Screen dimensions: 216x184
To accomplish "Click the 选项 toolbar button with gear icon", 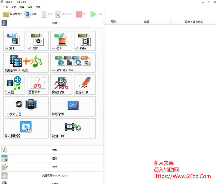I will 31,14.
